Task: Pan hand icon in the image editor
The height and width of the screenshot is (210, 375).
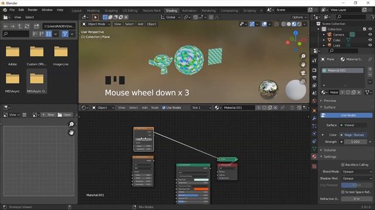Action: [71, 132]
